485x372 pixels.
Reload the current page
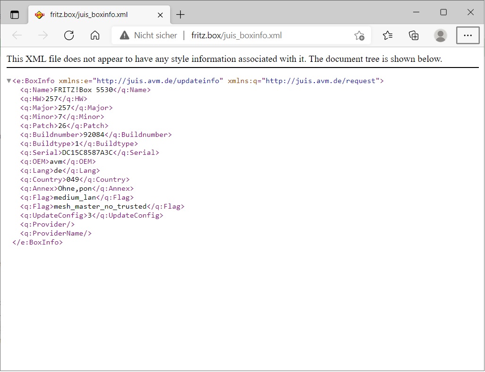coord(69,35)
